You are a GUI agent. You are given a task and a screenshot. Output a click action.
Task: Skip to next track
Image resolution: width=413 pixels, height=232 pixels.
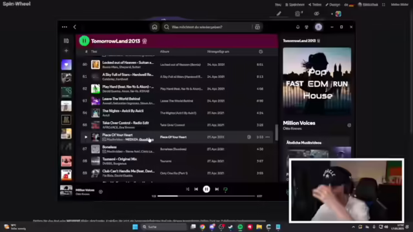click(x=217, y=189)
